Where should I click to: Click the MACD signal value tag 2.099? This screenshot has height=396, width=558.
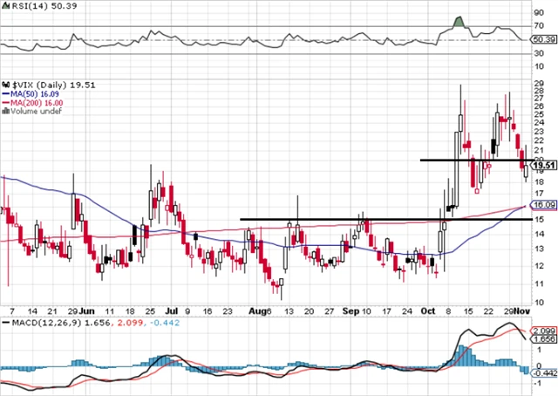click(544, 329)
